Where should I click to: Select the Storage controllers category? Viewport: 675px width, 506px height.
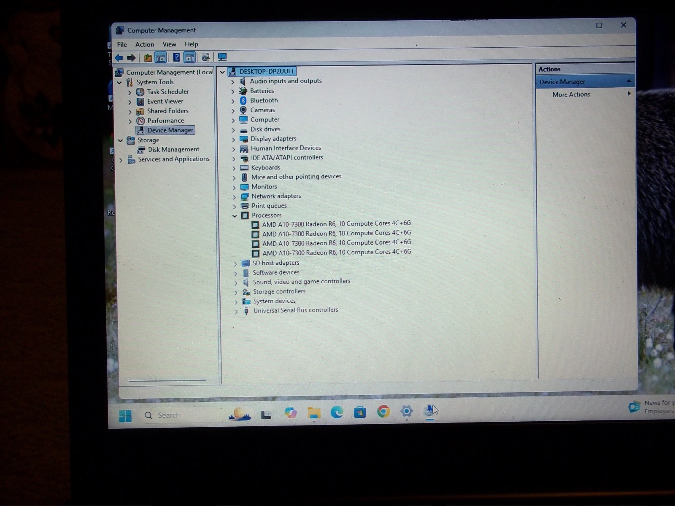(x=279, y=292)
